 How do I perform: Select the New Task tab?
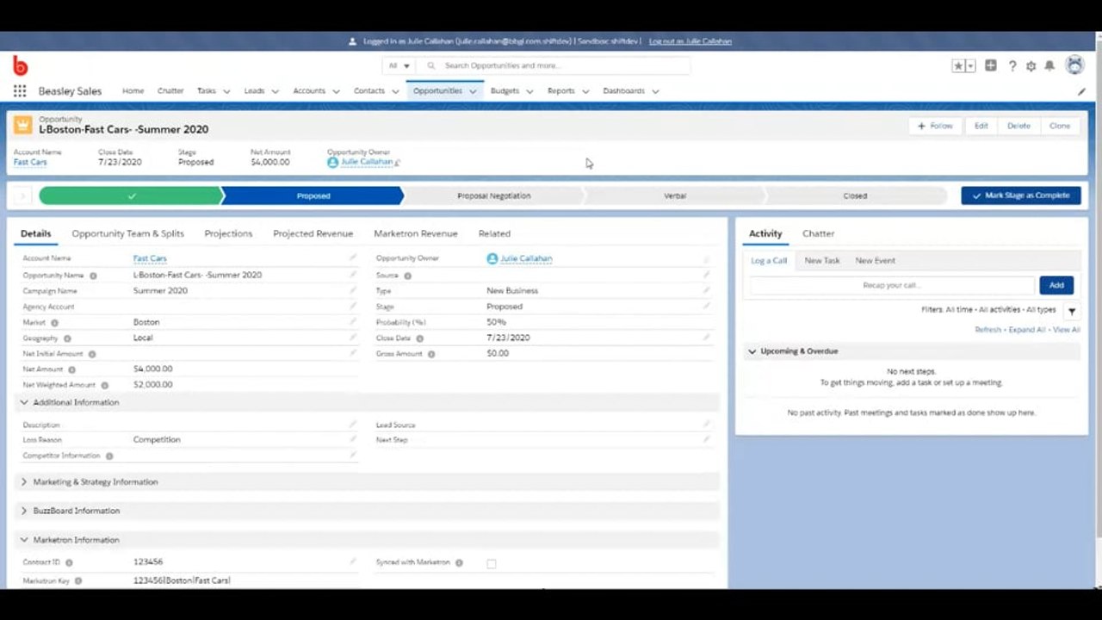822,260
